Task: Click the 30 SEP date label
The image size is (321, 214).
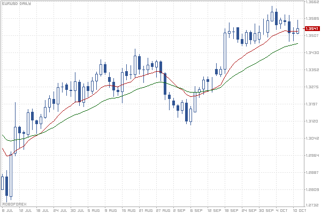Action: pos(266,210)
